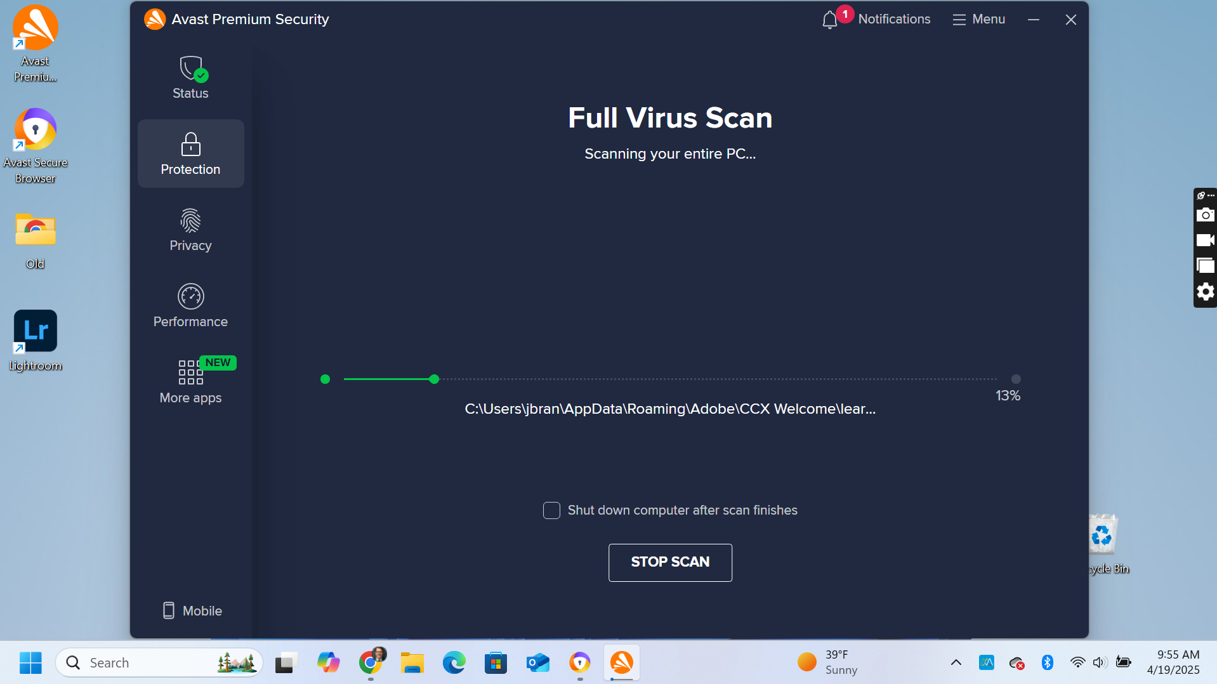Viewport: 1217px width, 684px height.
Task: Click the Windows Search box
Action: (159, 662)
